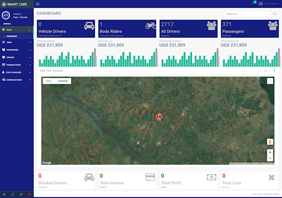Viewport: 282px width, 198px height.
Task: Click the red logout power icon
Action: [29, 194]
